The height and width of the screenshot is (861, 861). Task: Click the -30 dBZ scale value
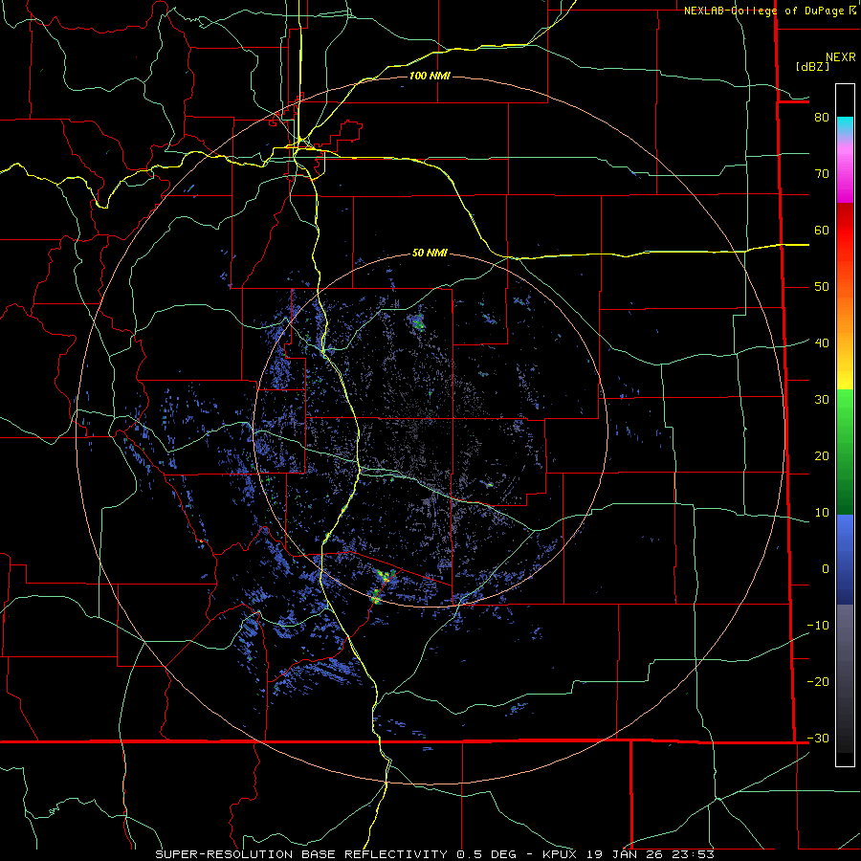pyautogui.click(x=818, y=738)
